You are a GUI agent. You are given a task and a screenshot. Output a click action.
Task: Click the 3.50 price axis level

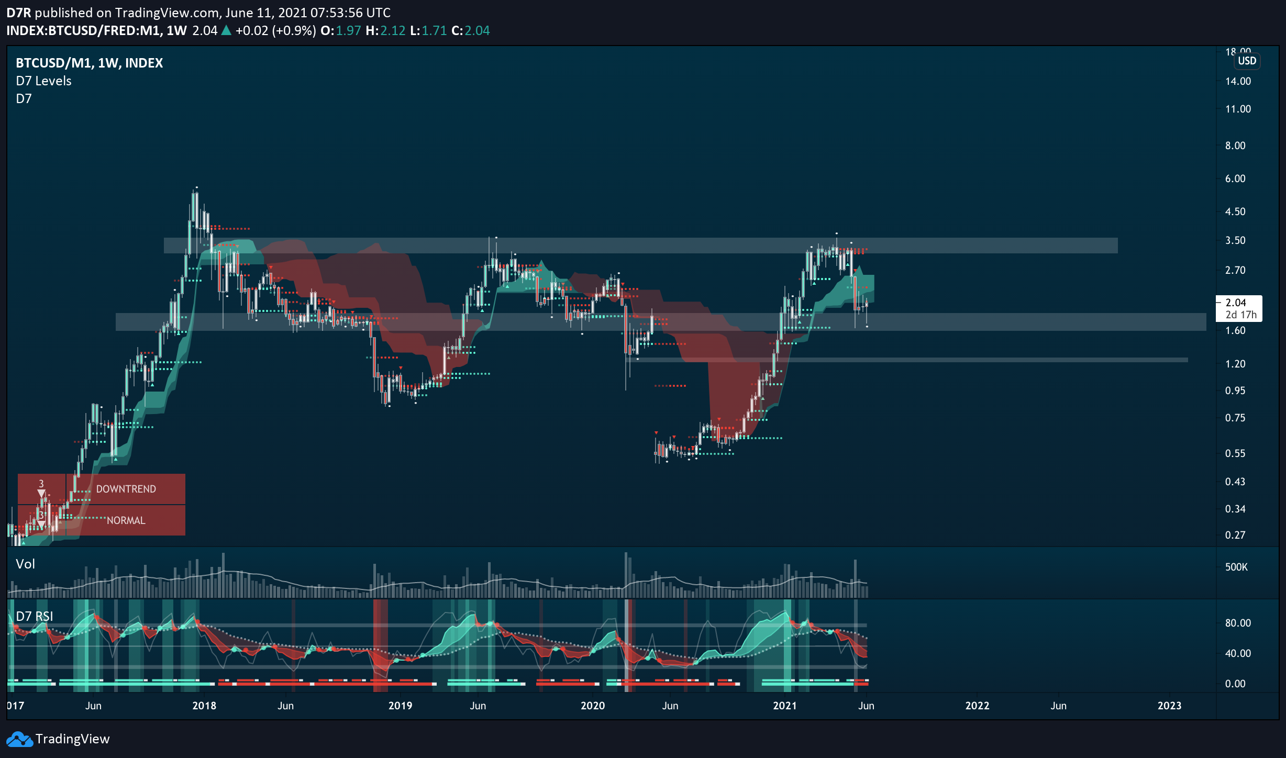1235,240
